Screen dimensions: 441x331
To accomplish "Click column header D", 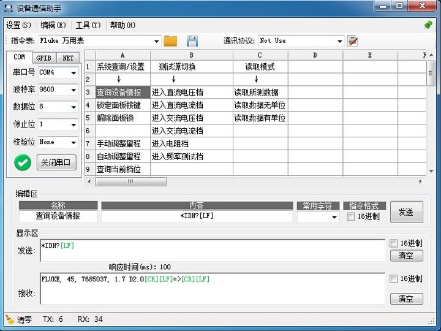I will (315, 55).
